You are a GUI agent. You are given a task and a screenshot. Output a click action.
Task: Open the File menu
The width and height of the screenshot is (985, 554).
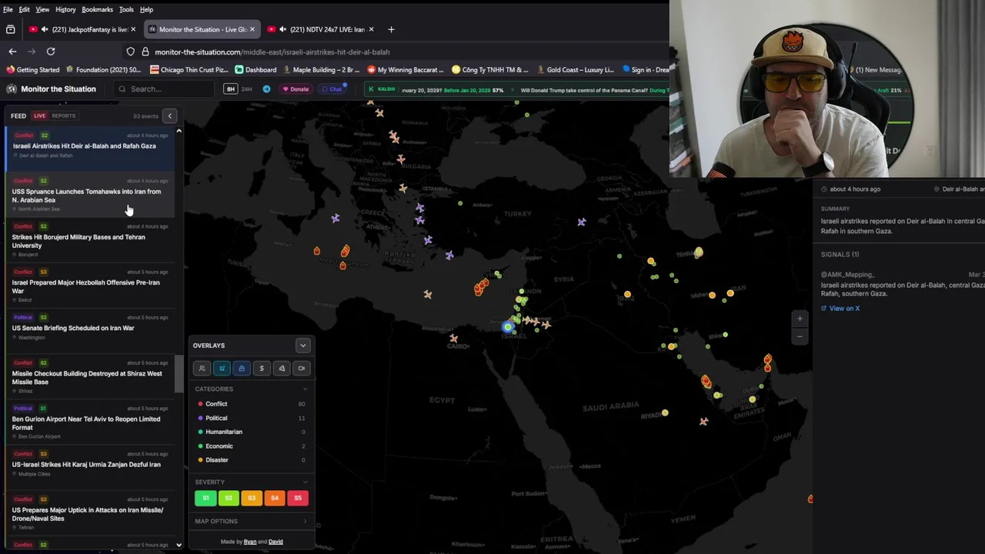tap(8, 9)
